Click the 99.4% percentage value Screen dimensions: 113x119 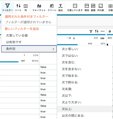(x=35, y=61)
